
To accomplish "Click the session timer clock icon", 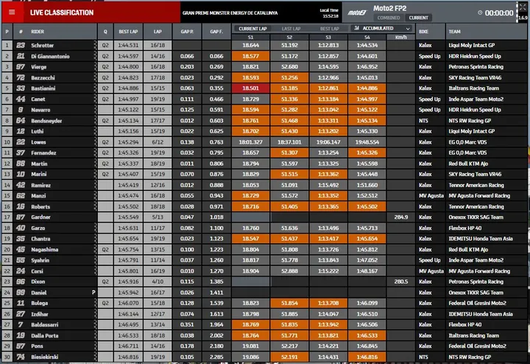I will click(x=480, y=13).
